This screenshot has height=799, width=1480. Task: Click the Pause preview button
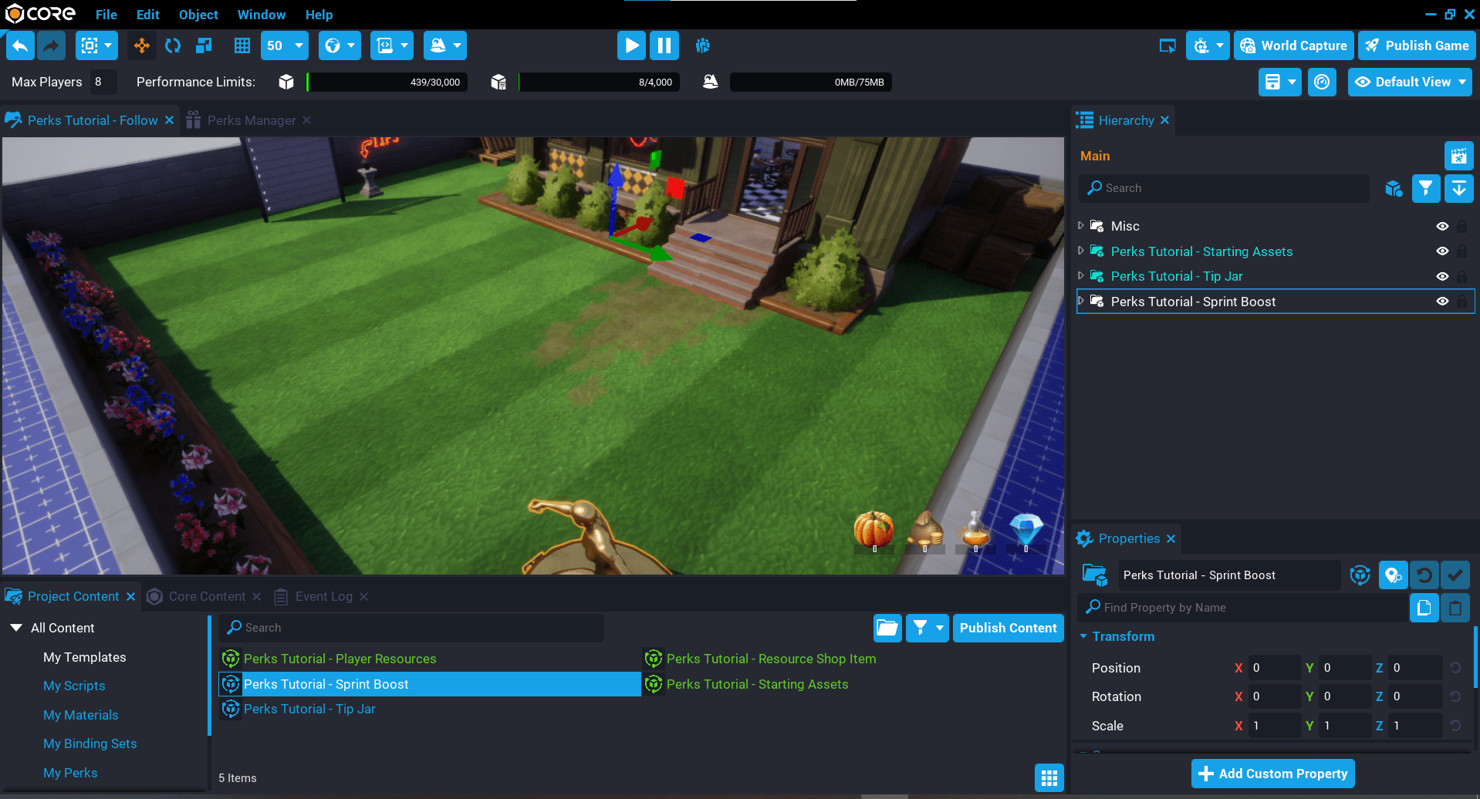pyautogui.click(x=664, y=46)
